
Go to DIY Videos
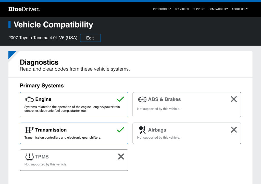tap(182, 9)
